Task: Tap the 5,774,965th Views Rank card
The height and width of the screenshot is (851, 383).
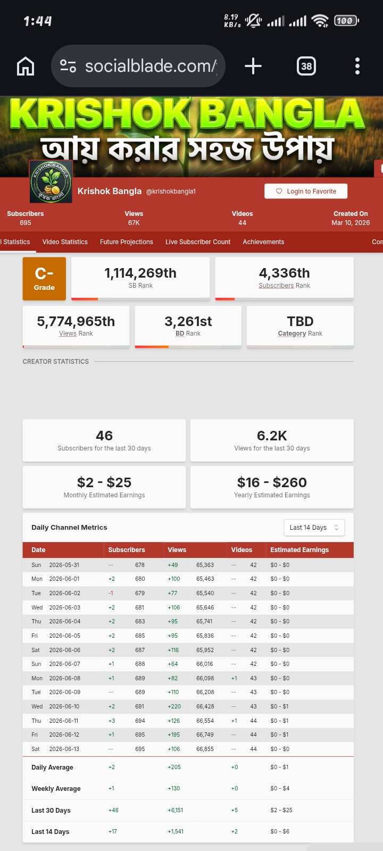Action: (76, 327)
